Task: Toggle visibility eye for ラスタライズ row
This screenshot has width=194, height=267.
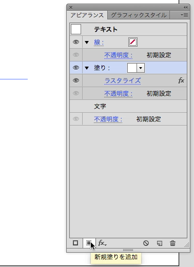Action: coord(76,80)
